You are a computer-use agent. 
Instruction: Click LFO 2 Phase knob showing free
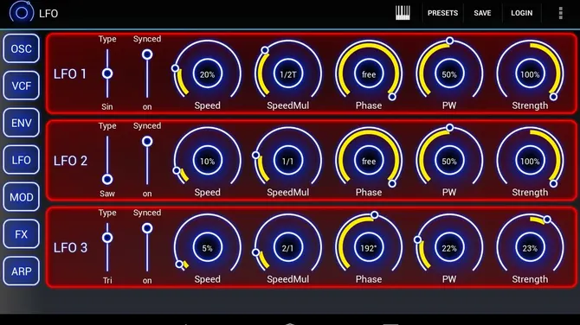(x=369, y=161)
